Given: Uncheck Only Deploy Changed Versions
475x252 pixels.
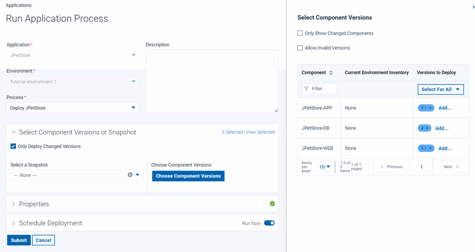Looking at the screenshot, I should 13,146.
